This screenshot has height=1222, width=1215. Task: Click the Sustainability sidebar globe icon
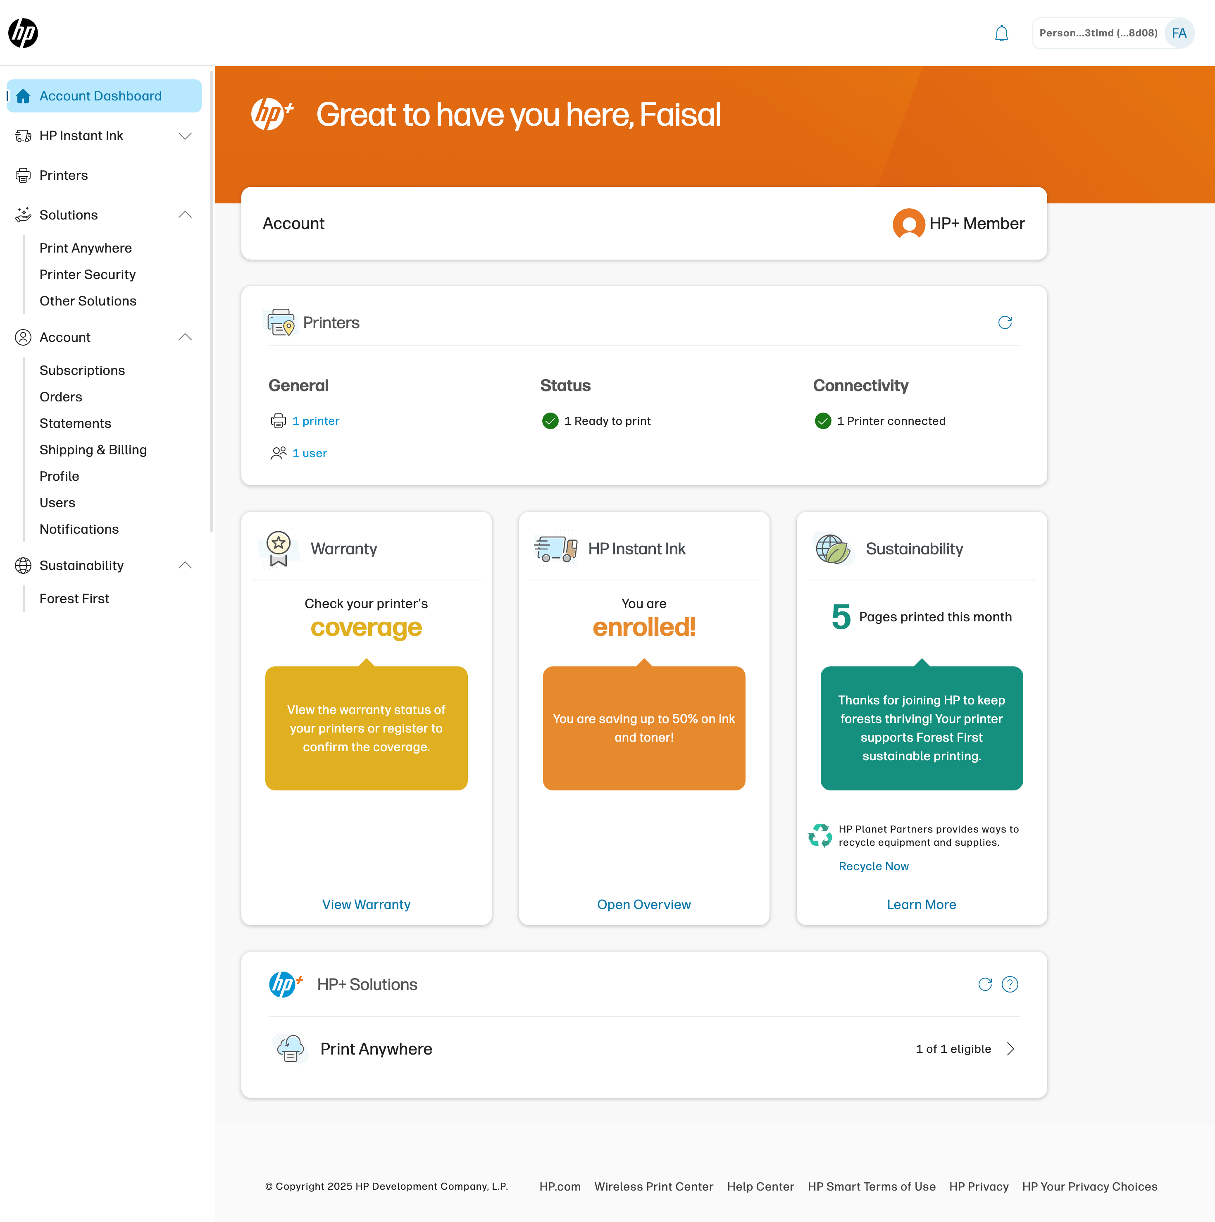click(x=24, y=566)
